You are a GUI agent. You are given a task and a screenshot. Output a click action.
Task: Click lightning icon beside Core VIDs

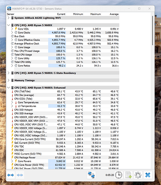16,29
